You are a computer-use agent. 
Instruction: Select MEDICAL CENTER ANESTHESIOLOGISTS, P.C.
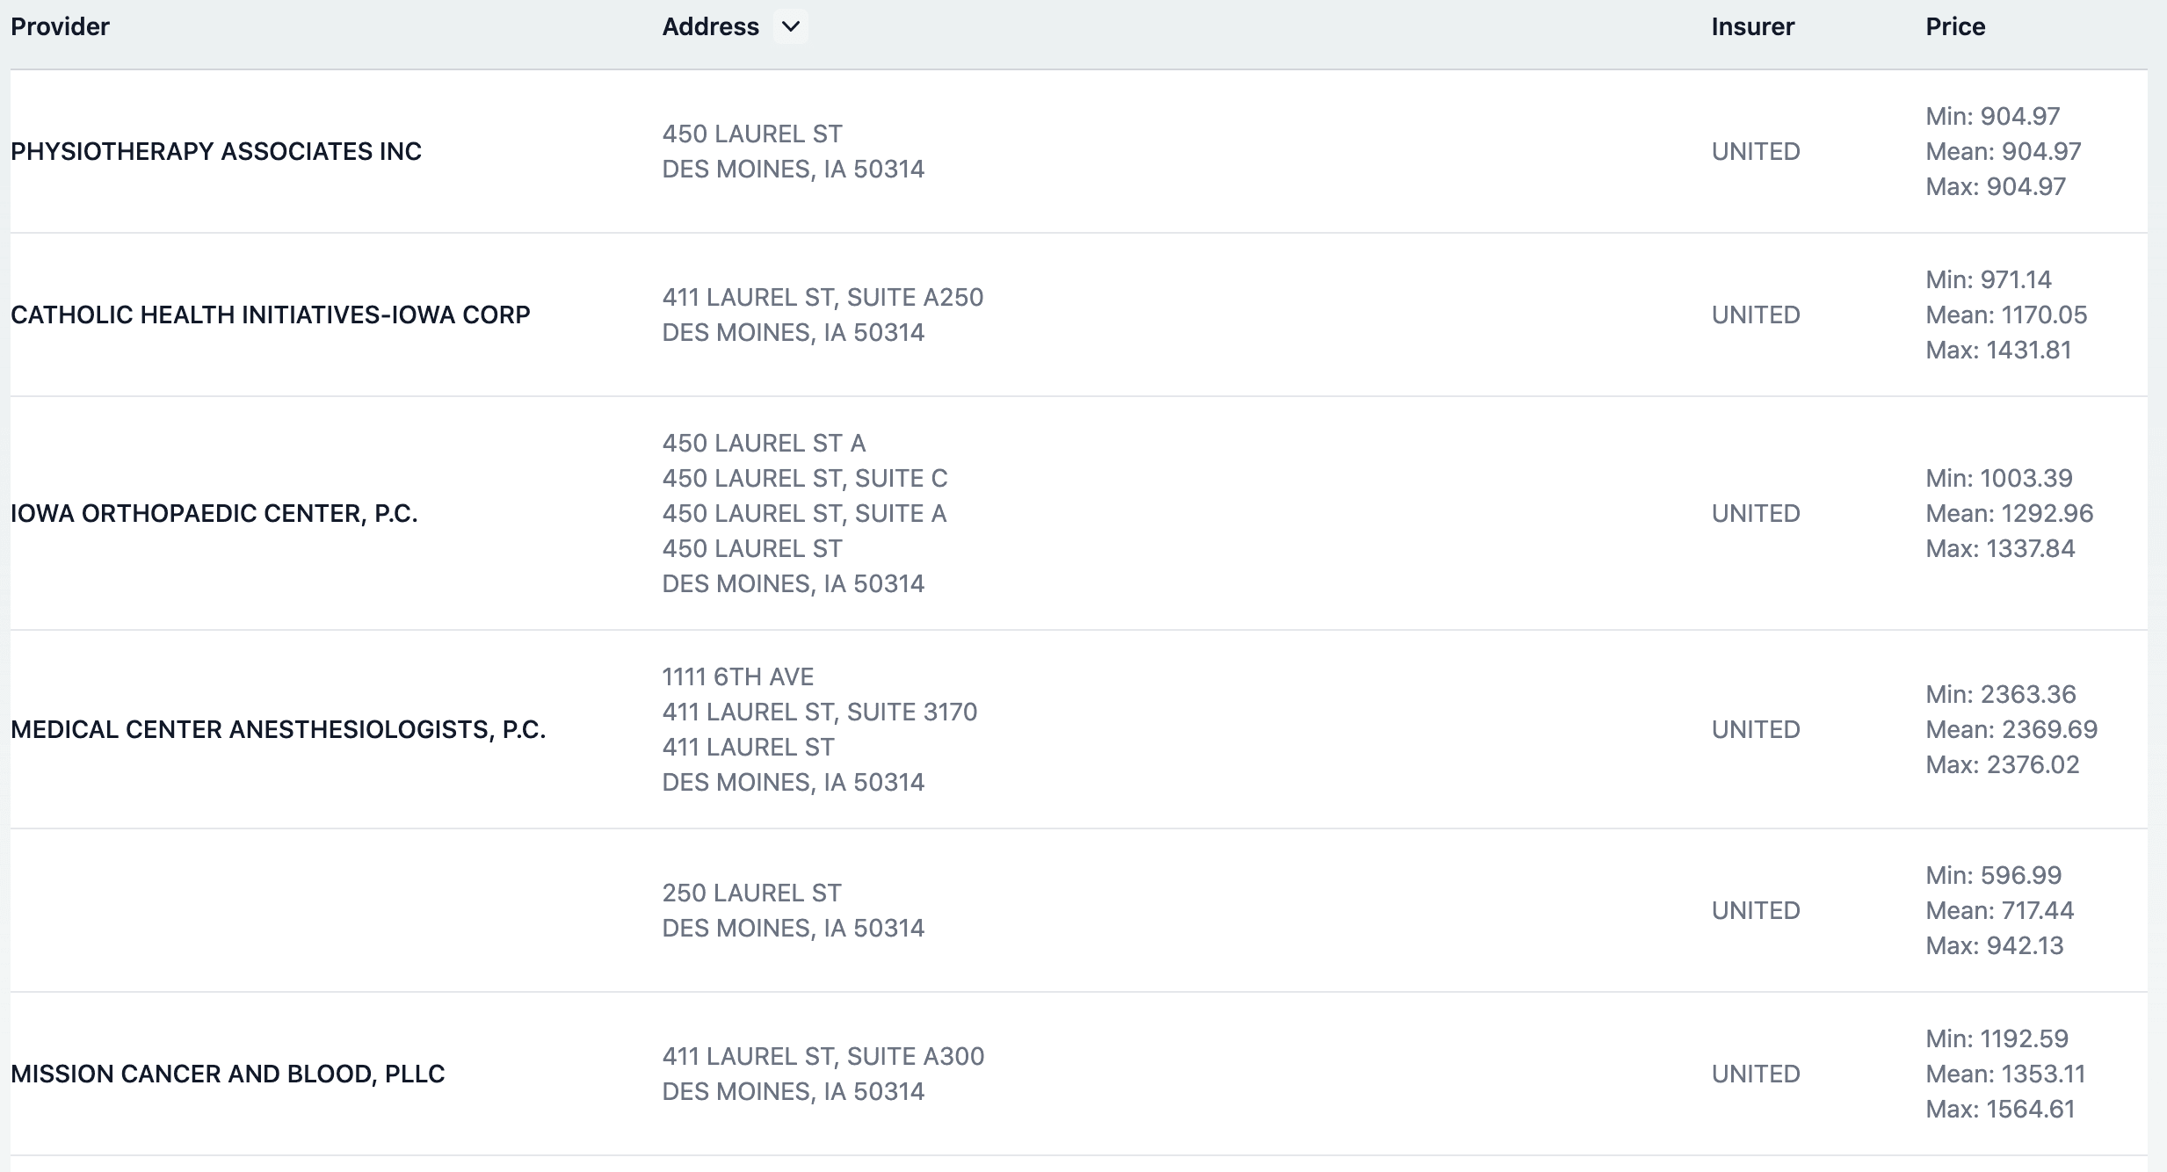tap(279, 728)
